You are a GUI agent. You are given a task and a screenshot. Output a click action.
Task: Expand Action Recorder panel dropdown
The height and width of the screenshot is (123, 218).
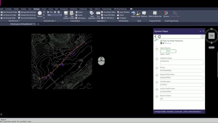point(50,21)
